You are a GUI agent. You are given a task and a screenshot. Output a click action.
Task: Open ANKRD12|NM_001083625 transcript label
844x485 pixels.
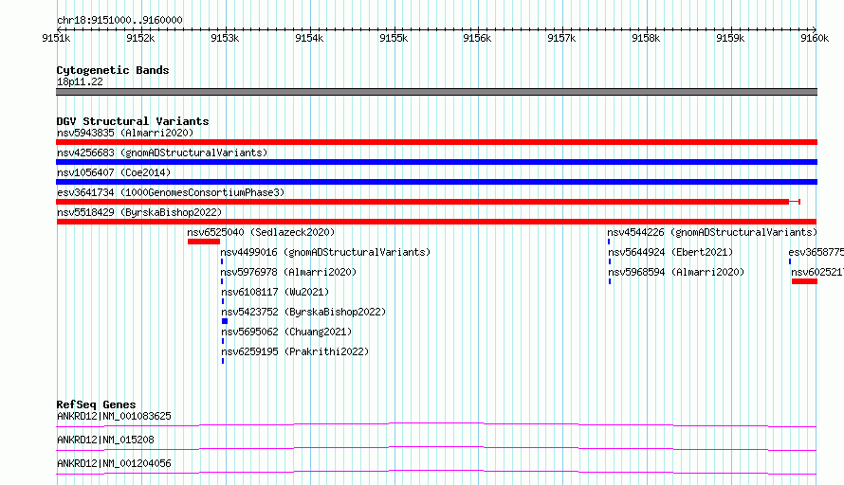114,416
